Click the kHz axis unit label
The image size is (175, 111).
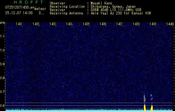[x=3, y=23]
